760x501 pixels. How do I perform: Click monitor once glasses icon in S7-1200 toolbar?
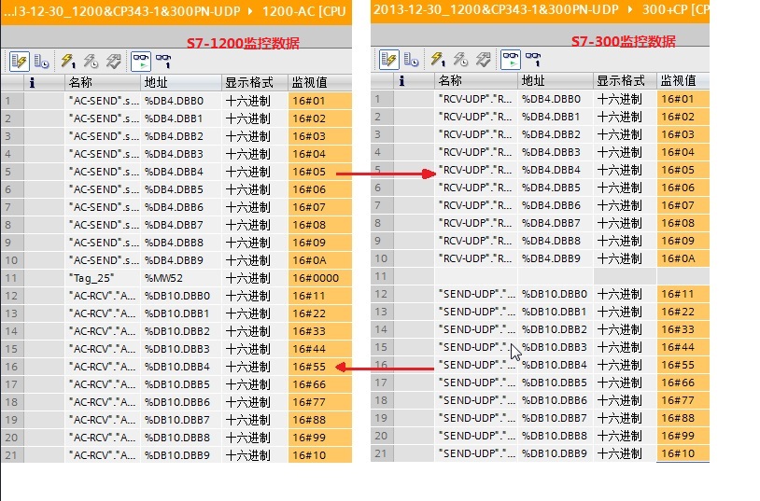pyautogui.click(x=163, y=62)
